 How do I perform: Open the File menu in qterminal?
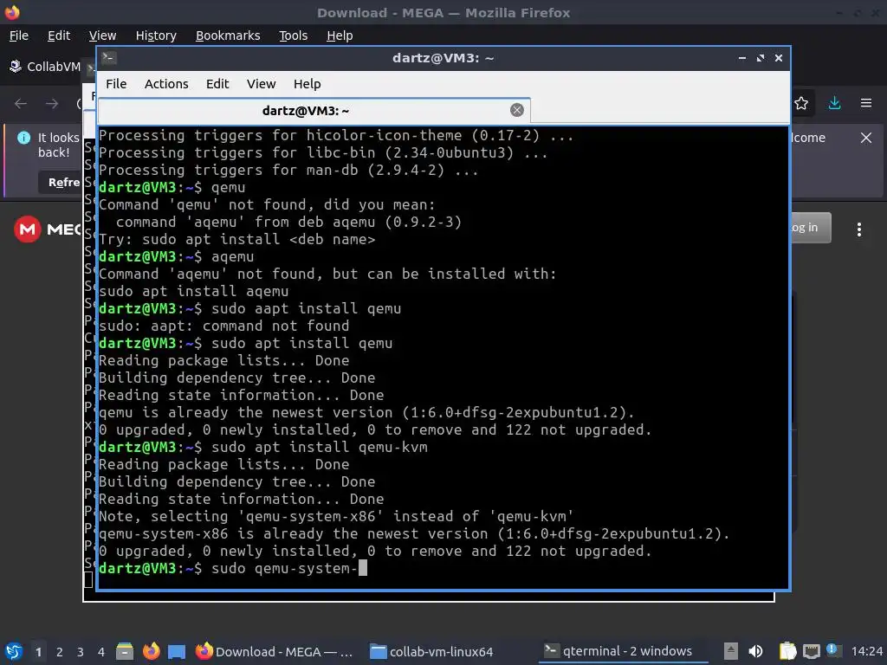[x=116, y=84]
